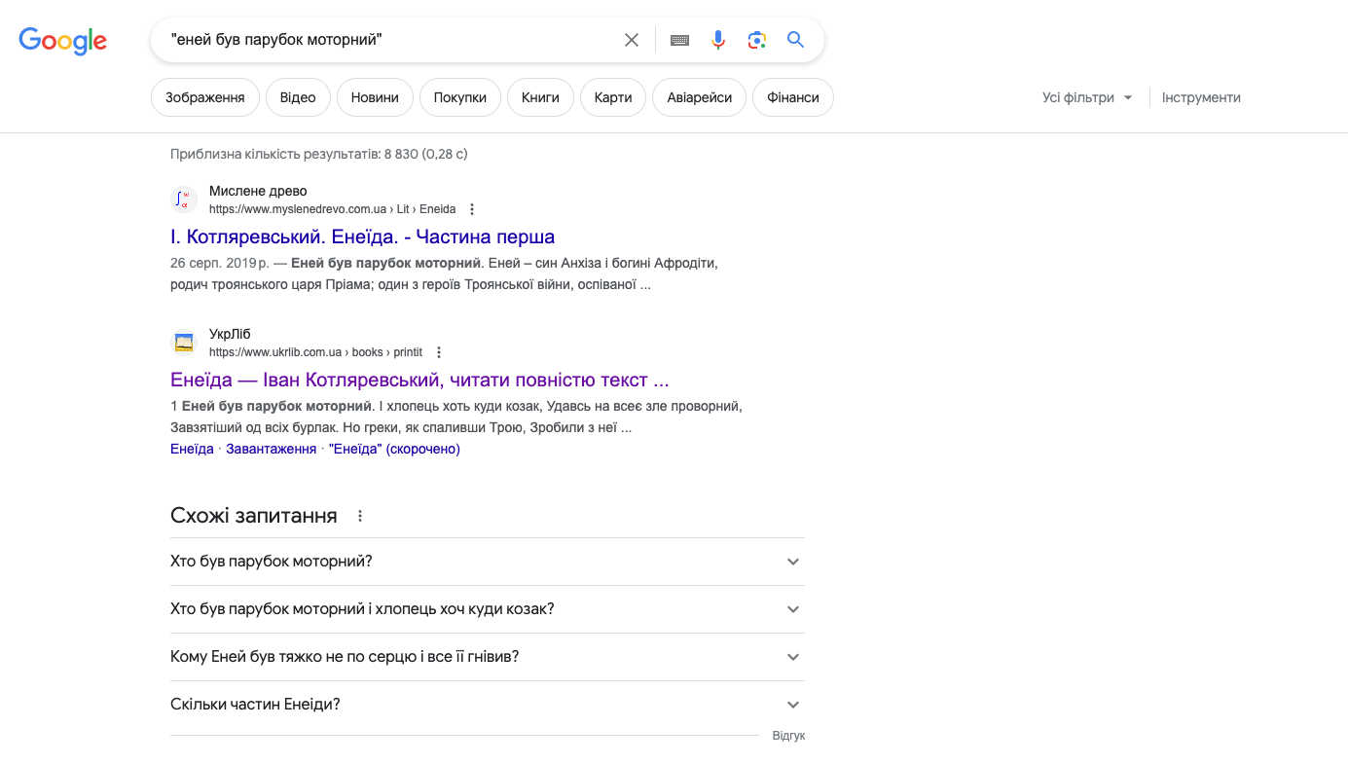Open the Енеїда sitelink

coord(192,449)
